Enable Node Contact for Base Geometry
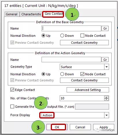The image size is (118, 135). [x=82, y=36]
